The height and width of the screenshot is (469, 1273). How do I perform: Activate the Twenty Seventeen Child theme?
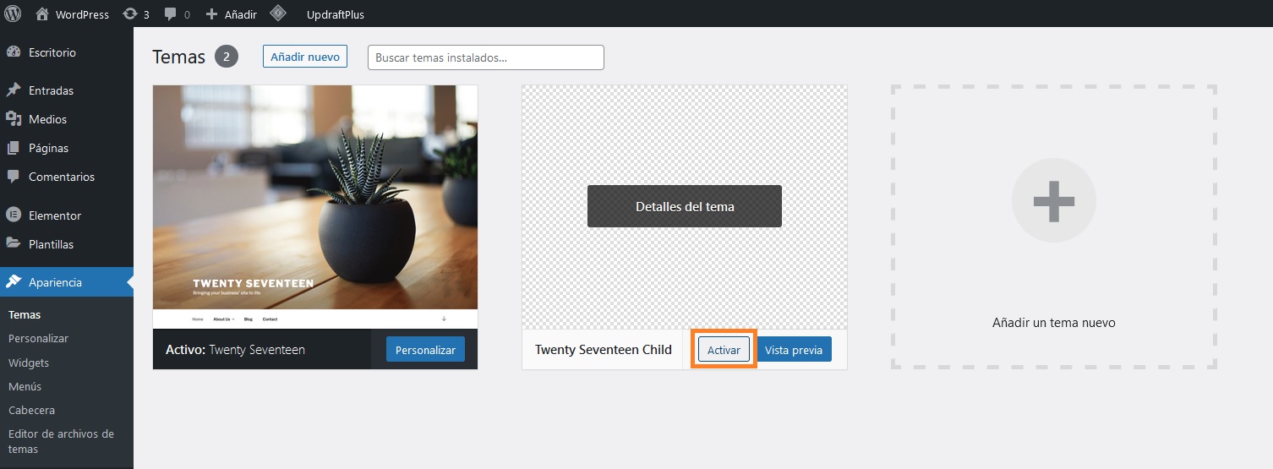point(724,350)
